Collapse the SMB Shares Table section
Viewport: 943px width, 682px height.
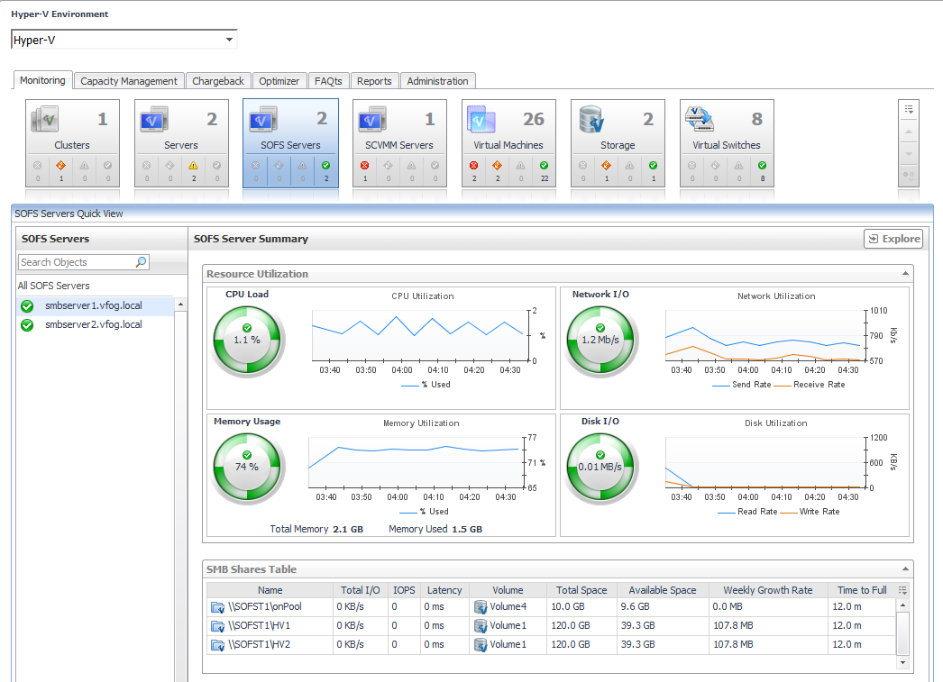[905, 569]
